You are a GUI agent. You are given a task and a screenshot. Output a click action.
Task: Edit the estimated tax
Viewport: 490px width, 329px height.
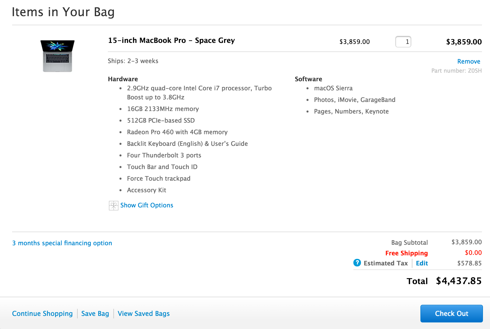(422, 263)
